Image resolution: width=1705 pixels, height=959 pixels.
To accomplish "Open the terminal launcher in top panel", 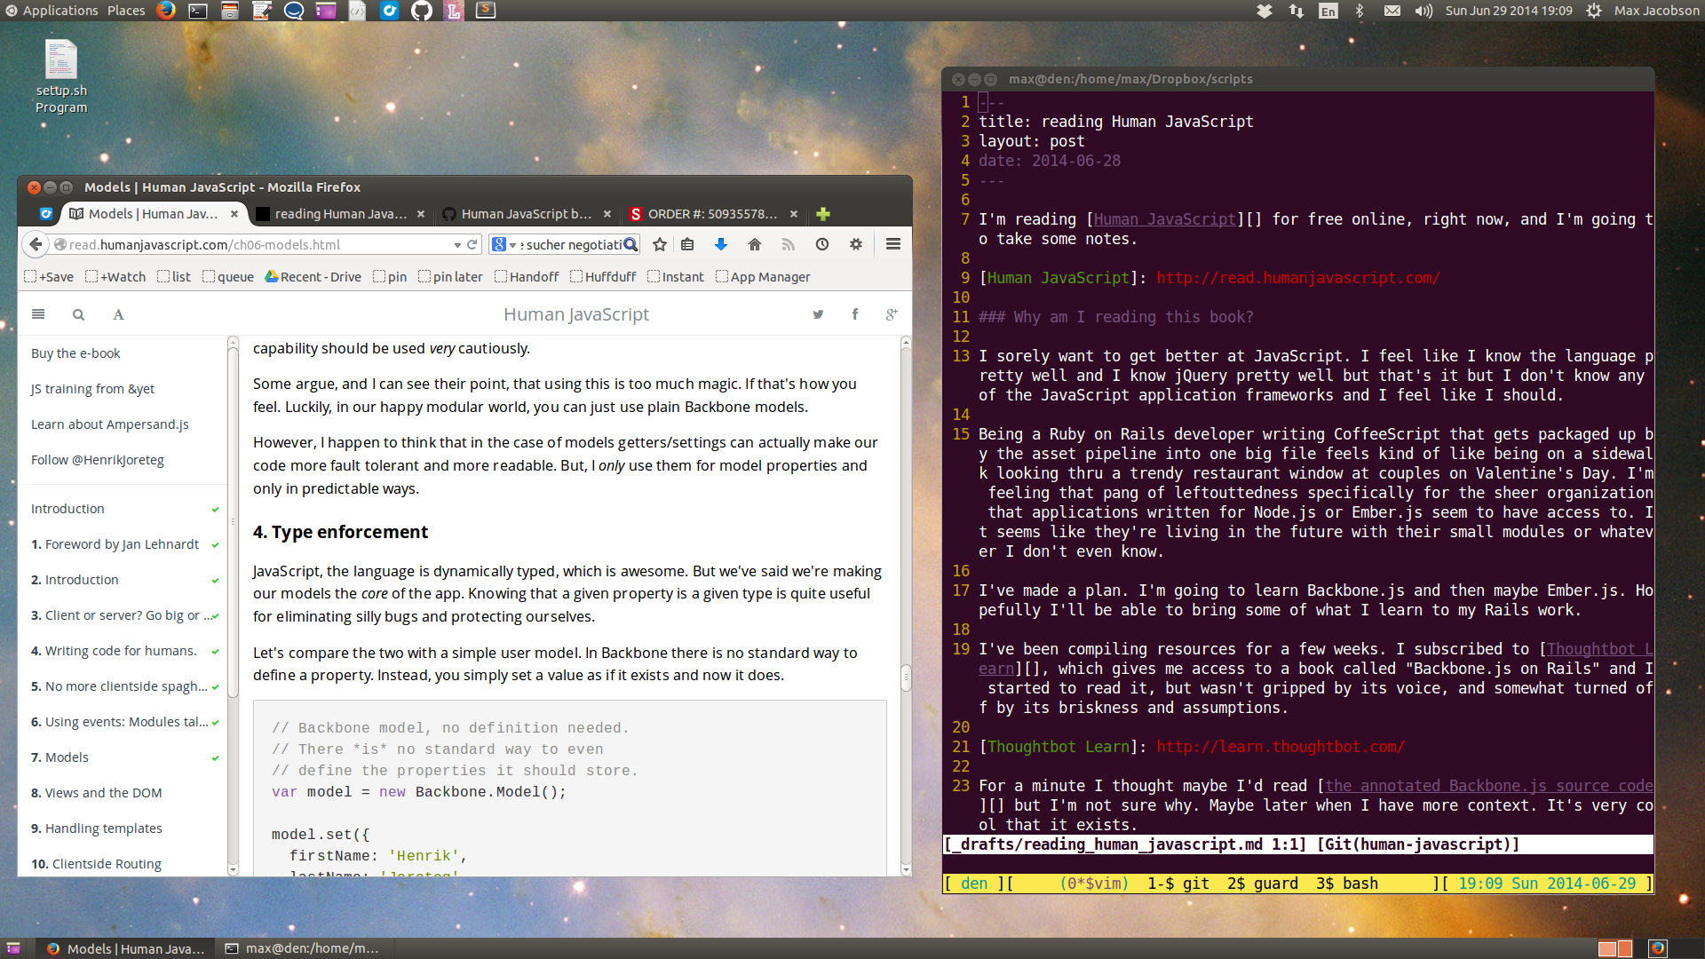I will point(198,11).
